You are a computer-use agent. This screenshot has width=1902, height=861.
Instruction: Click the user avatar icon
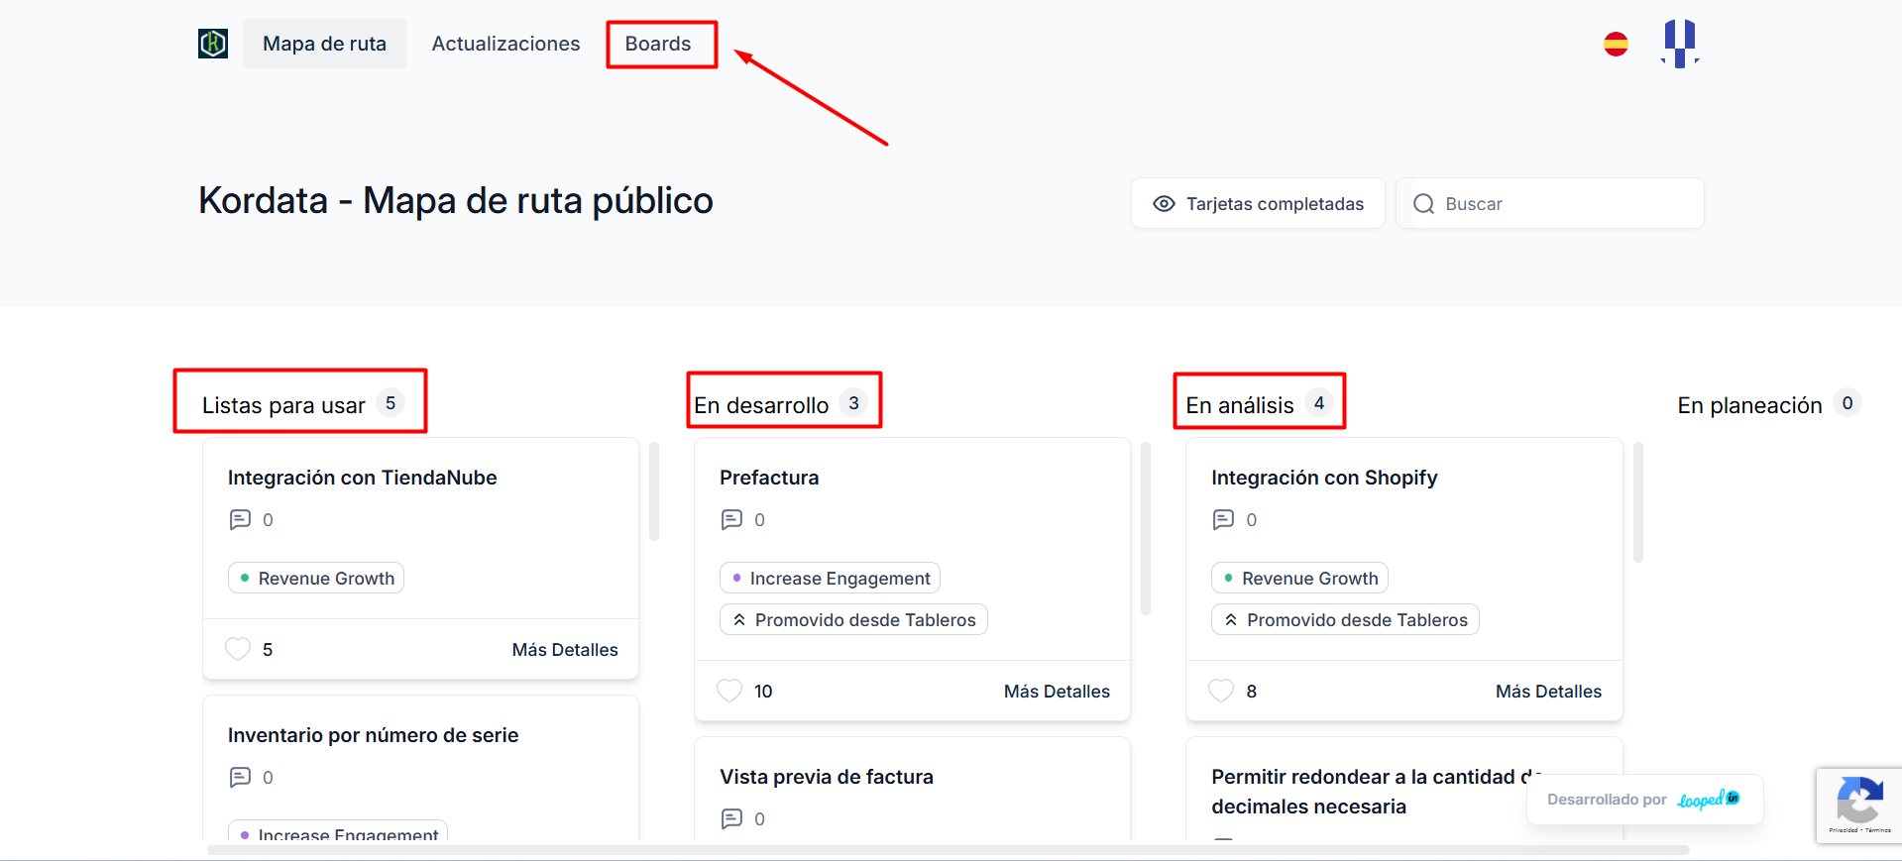click(1679, 45)
